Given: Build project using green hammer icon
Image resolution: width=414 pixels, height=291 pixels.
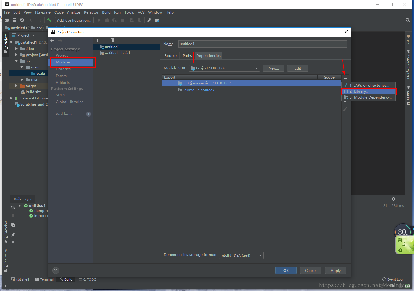Looking at the screenshot, I should coord(49,20).
